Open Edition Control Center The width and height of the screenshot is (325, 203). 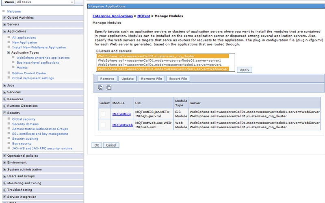29,73
